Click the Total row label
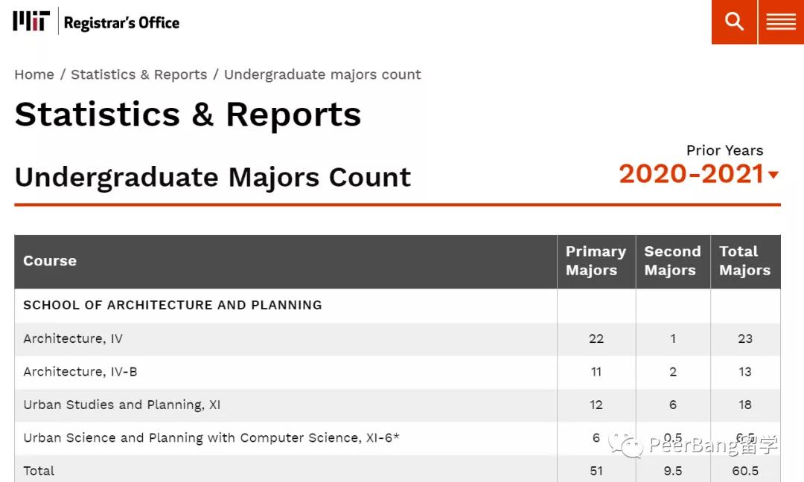804x482 pixels. (x=39, y=470)
